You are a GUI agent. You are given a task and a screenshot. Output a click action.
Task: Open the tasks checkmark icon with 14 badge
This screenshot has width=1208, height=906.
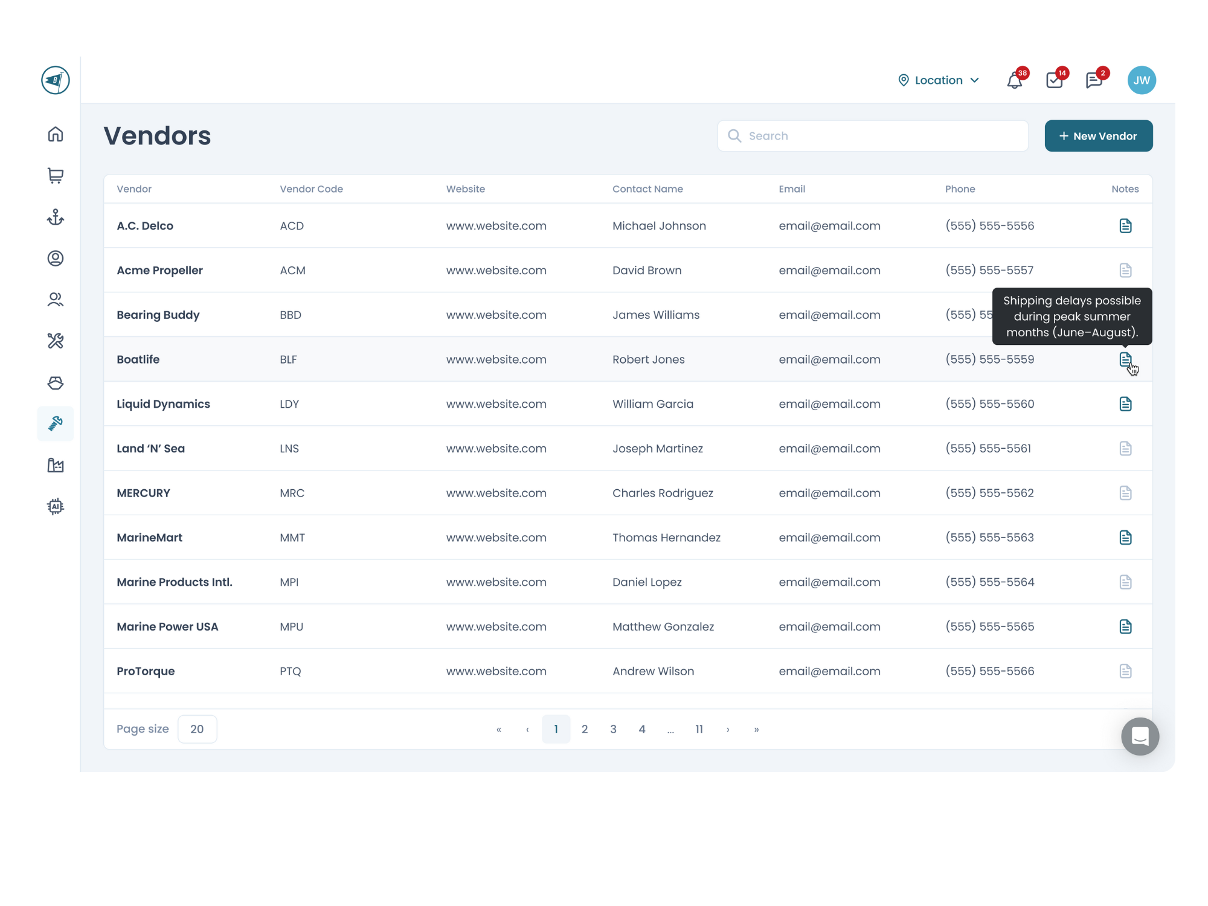pos(1055,80)
